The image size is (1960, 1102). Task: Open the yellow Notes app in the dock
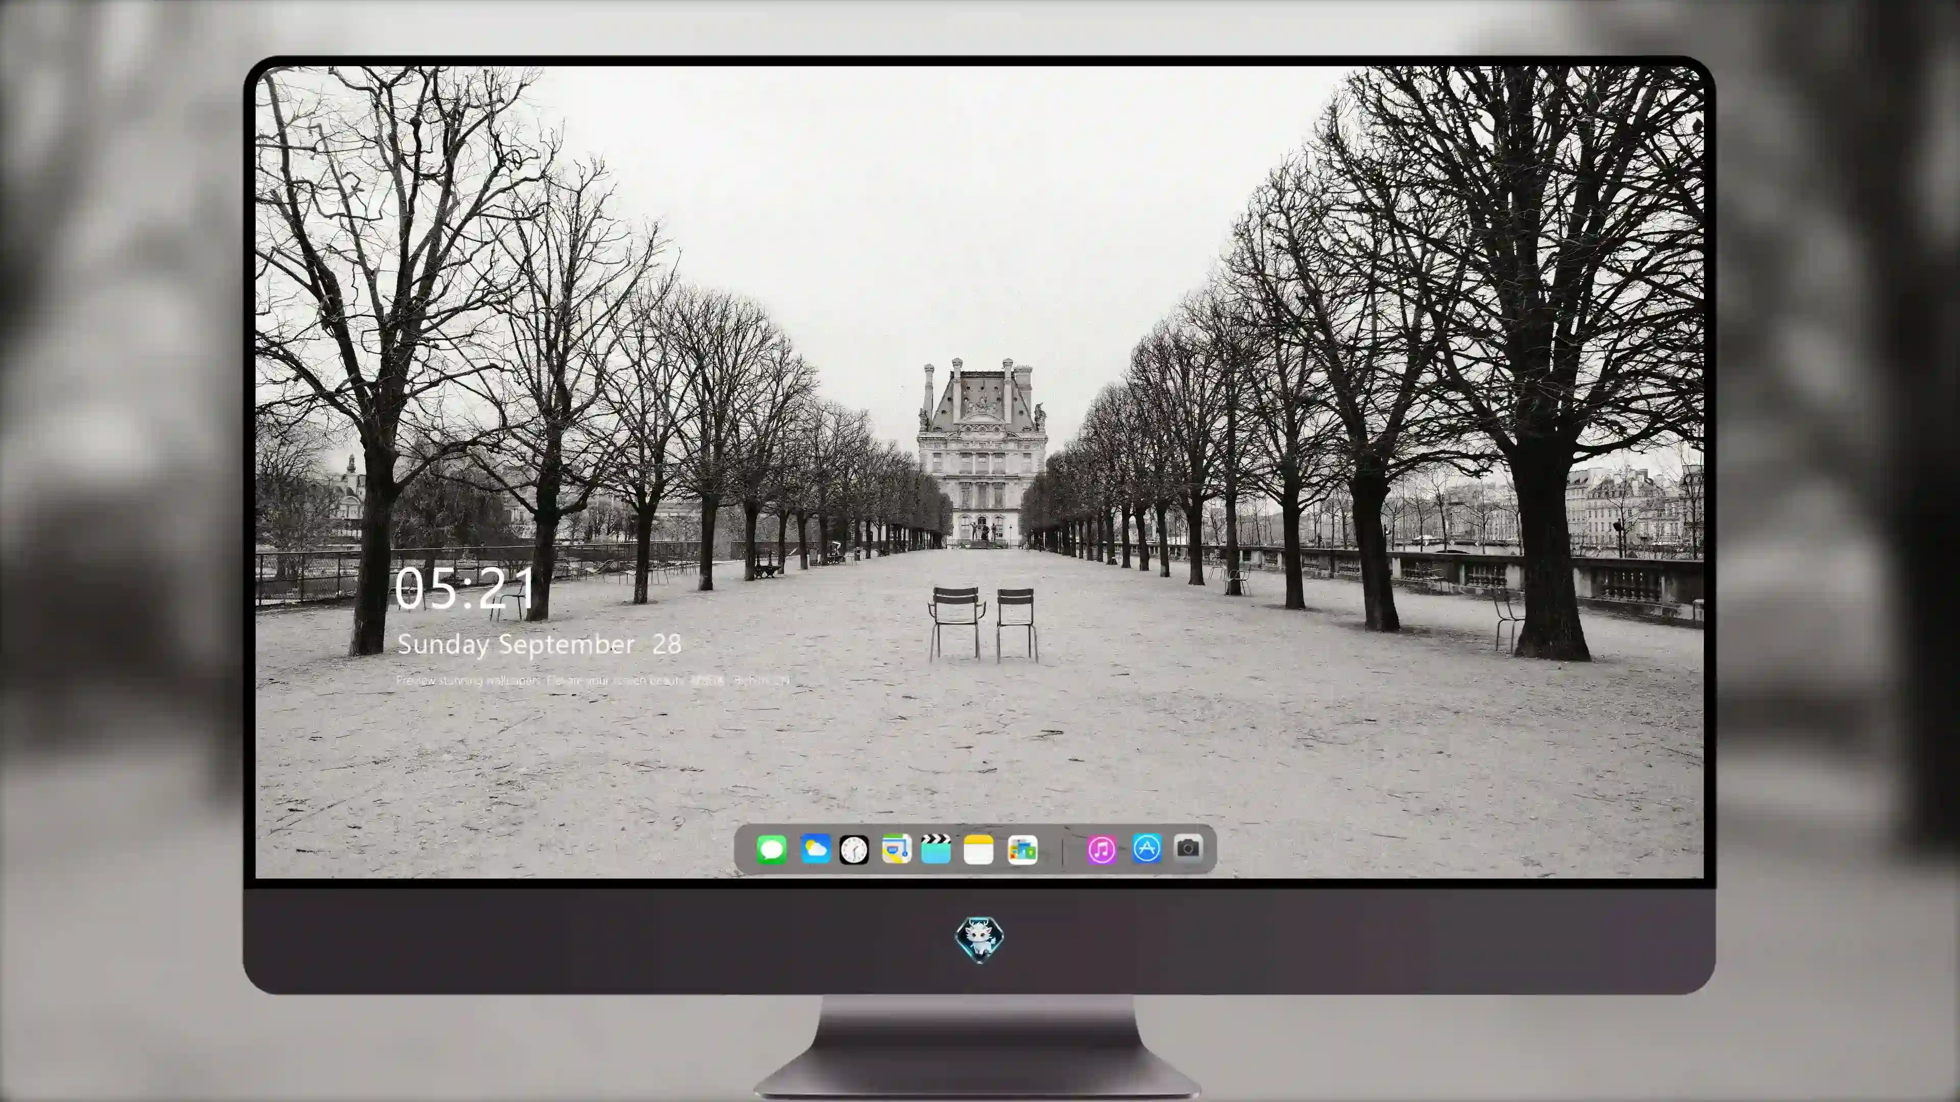978,849
